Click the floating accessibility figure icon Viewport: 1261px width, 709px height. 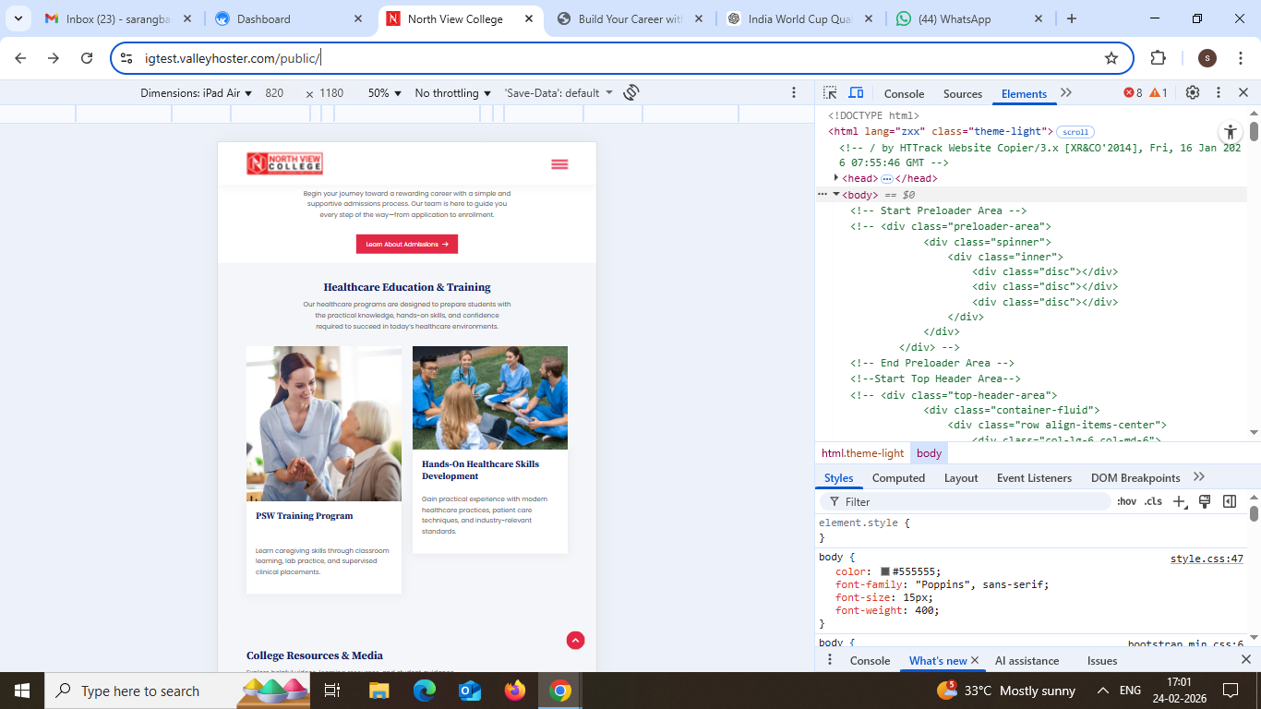coord(1230,132)
